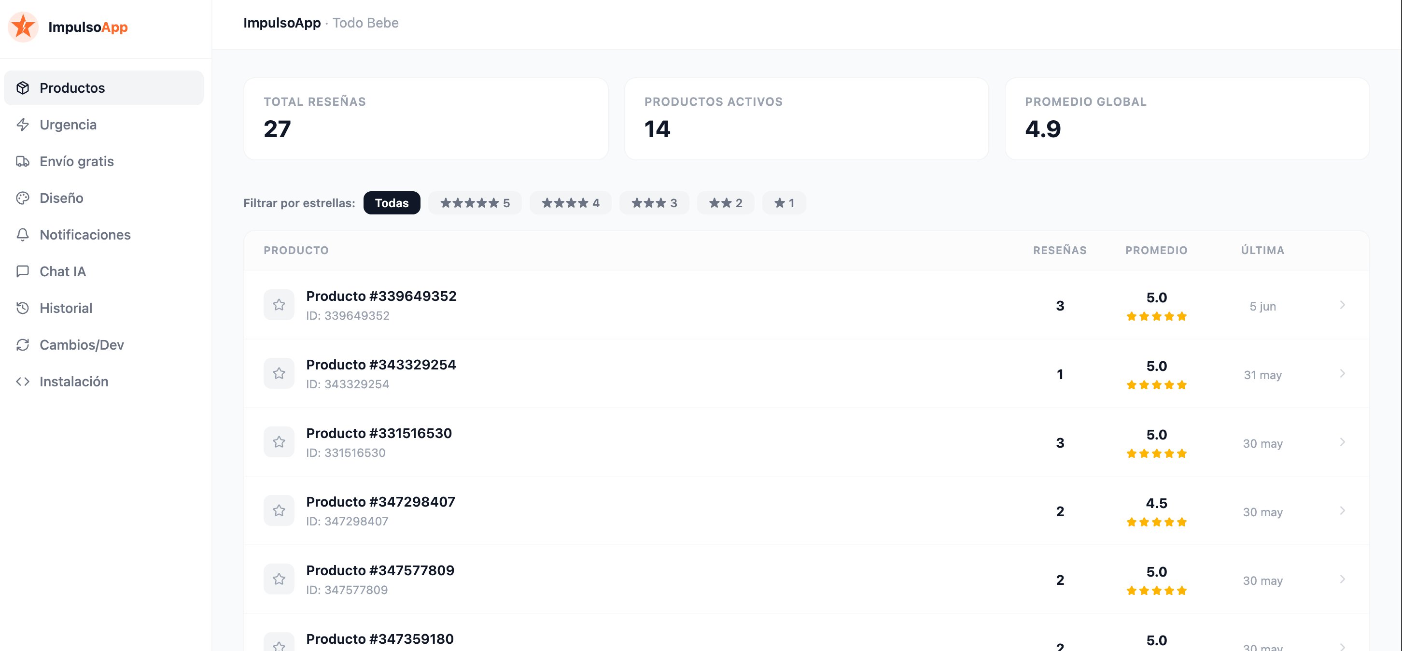Click 'ID: 339649352' text
1402x651 pixels.
coord(347,316)
